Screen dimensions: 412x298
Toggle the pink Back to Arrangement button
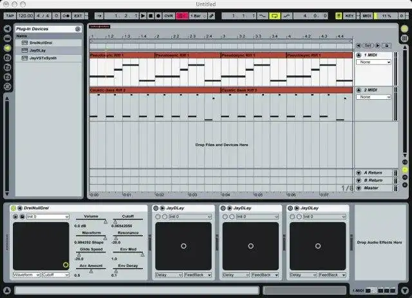tap(182, 15)
